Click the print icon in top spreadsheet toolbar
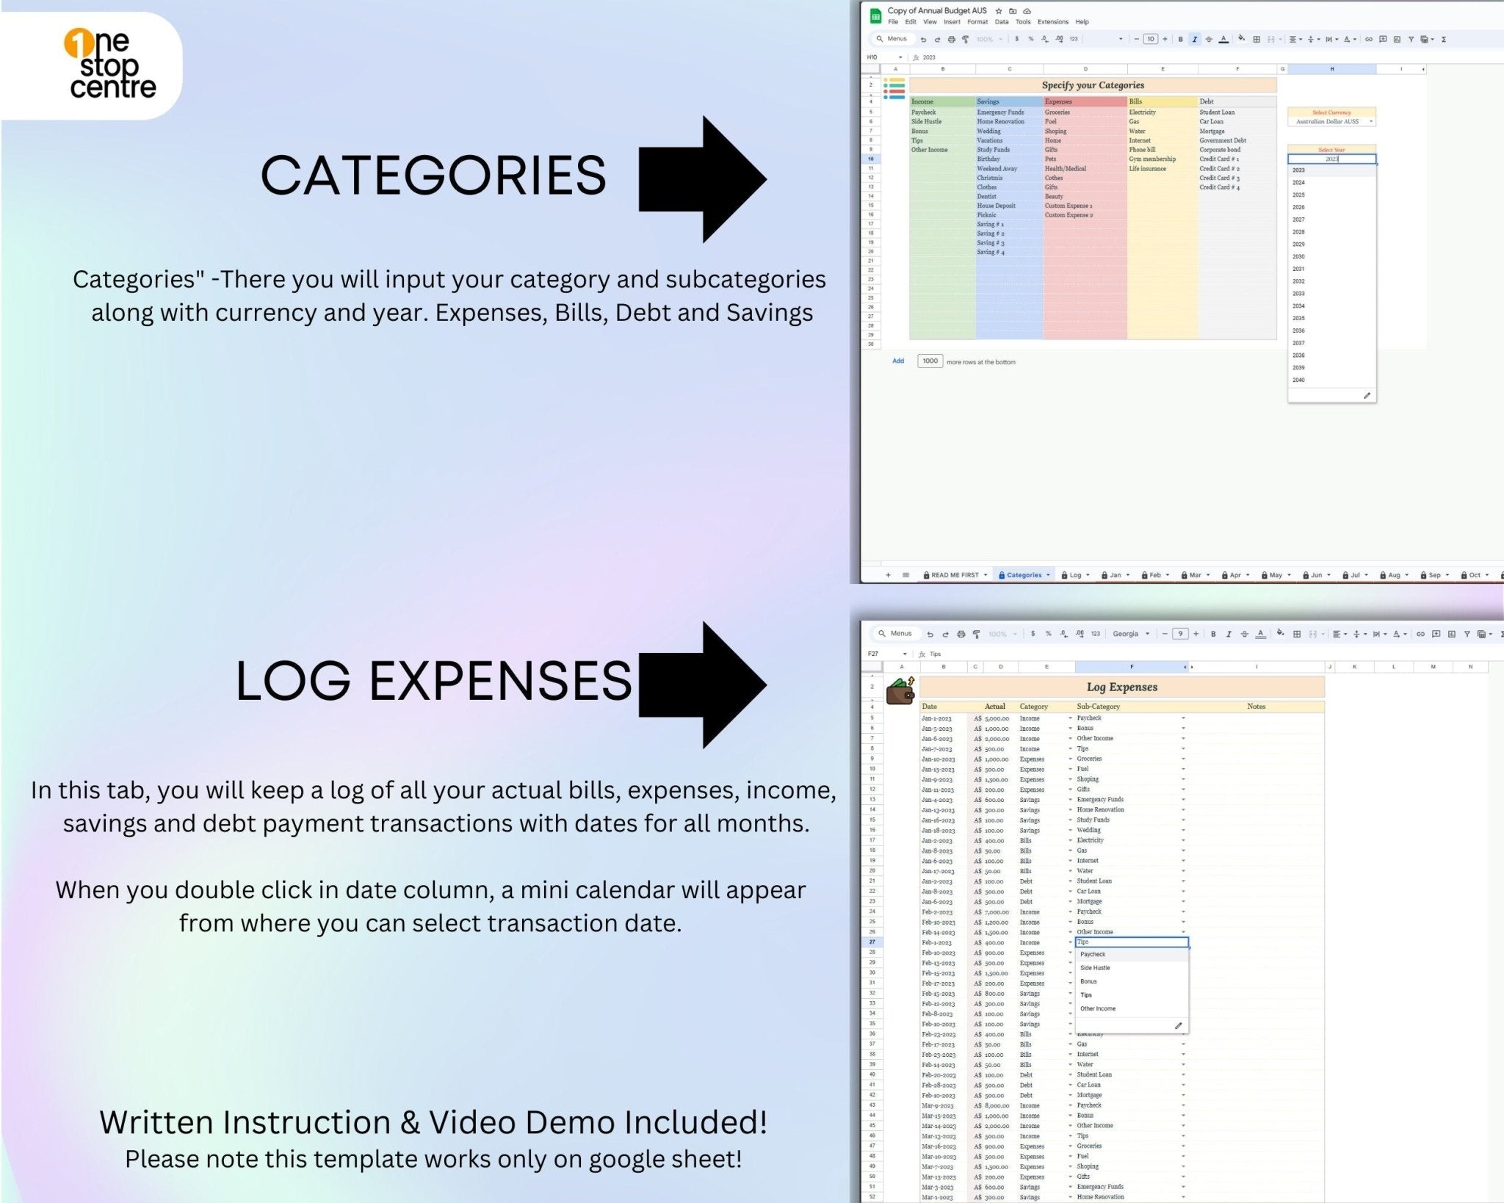This screenshot has height=1203, width=1504. tap(952, 40)
